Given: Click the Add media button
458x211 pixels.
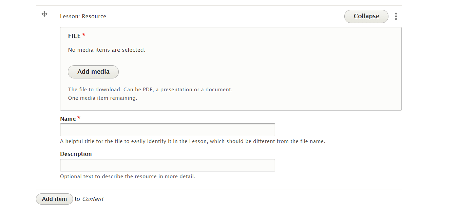Looking at the screenshot, I should pos(93,72).
